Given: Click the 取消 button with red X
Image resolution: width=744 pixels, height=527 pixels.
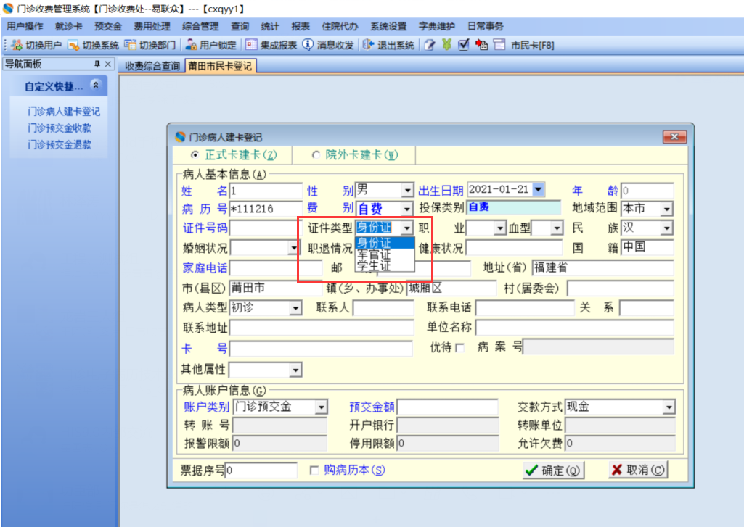Looking at the screenshot, I should click(638, 470).
